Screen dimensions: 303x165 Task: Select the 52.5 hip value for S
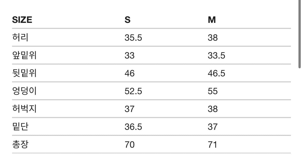tap(133, 91)
